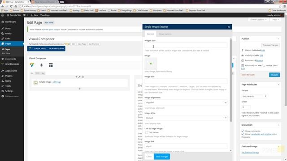Click Preview Changes button
Viewport: 287px width, 161px height.
[x=270, y=45]
